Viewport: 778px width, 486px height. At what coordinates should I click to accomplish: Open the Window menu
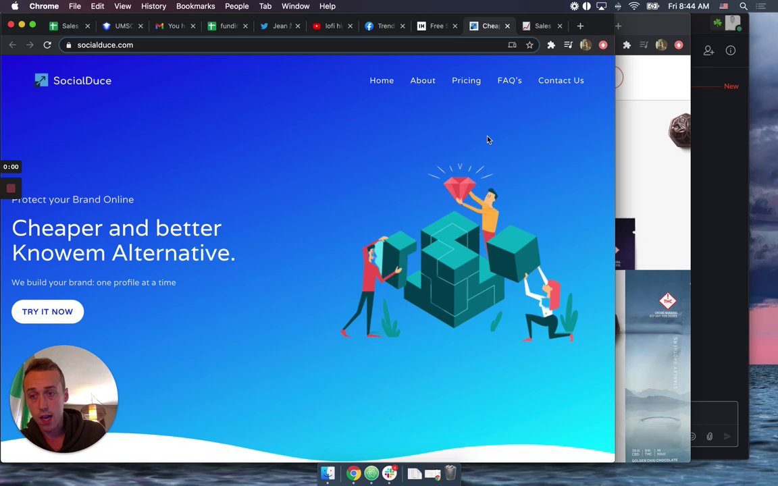(295, 6)
